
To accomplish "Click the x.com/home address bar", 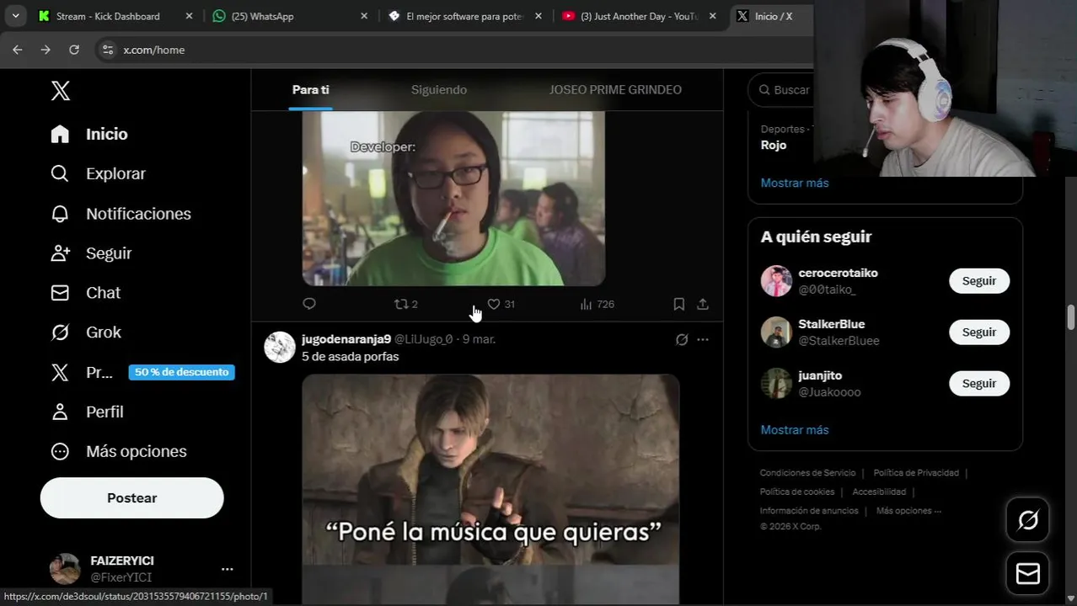I will [455, 50].
